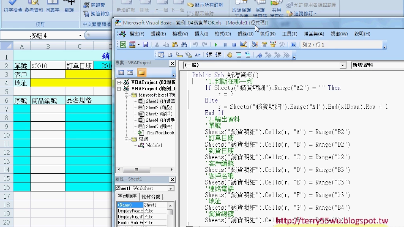Toggle Bookmark flag icon
The image size is (404, 227).
pos(259,55)
